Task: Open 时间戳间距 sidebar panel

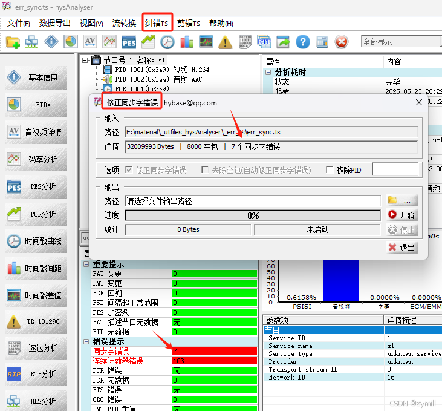Action: (x=36, y=268)
